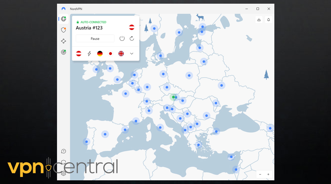Select the Spain server marker on map
Image resolution: width=331 pixels, height=184 pixels.
point(105,134)
